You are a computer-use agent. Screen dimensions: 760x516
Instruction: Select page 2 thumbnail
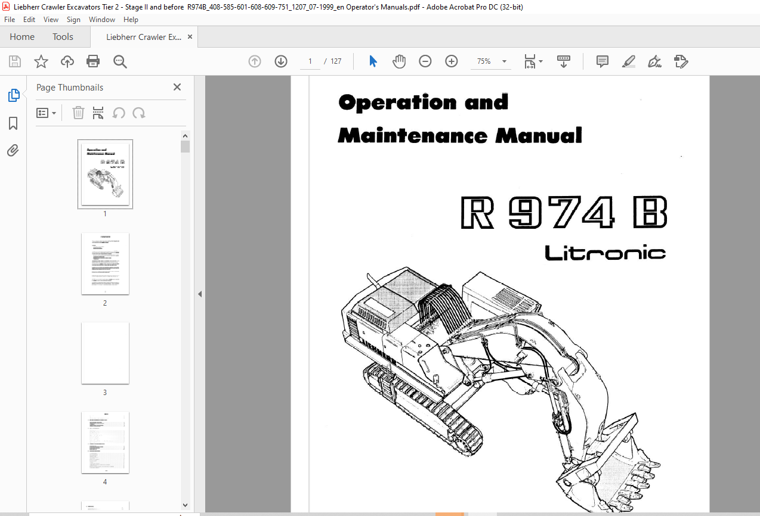pos(105,263)
